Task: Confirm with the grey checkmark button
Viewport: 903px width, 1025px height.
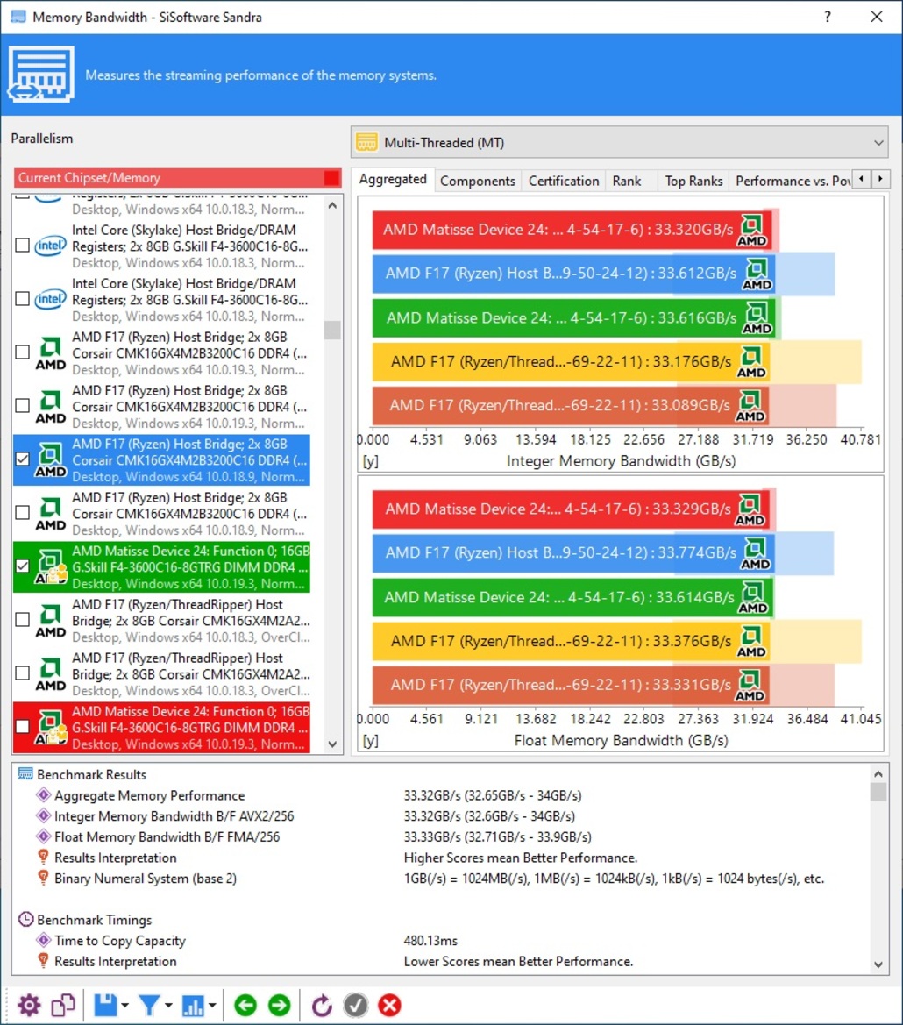Action: tap(355, 1006)
